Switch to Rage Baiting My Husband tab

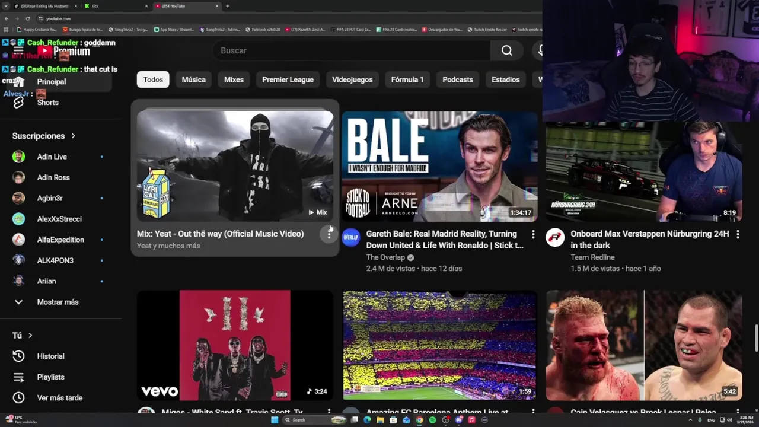[44, 6]
